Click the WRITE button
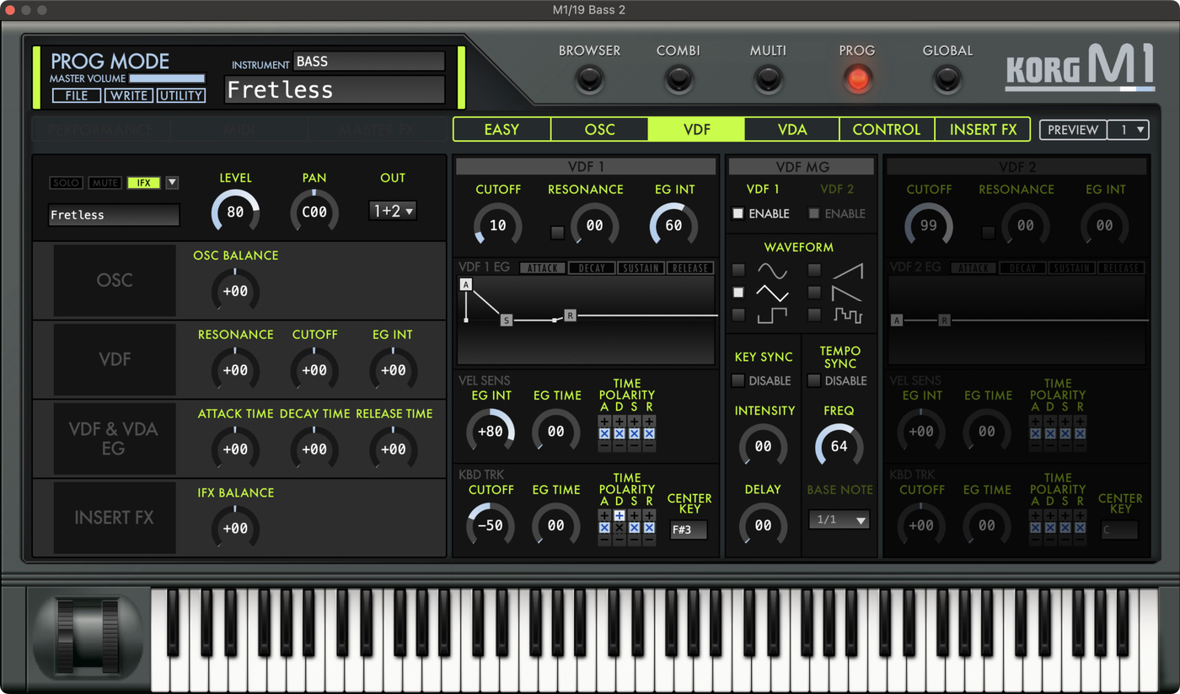Viewport: 1180px width, 694px height. (x=129, y=95)
